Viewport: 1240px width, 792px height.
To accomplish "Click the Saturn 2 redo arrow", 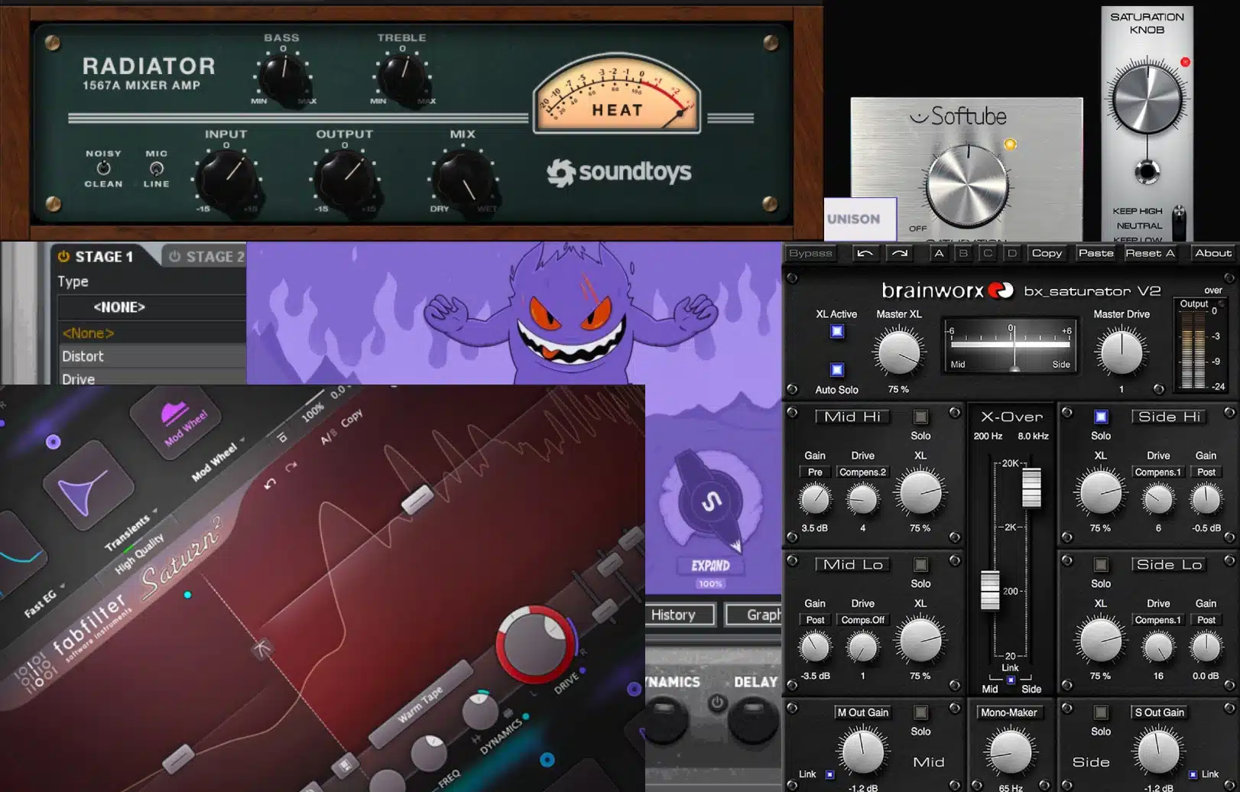I will pos(291,466).
